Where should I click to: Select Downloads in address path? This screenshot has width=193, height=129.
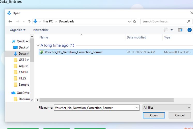(66, 21)
